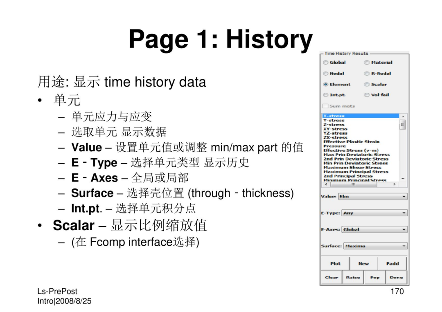Image resolution: width=442 pixels, height=312 pixels.
Task: Click the horizontal scrollbar right arrow
Action: click(x=395, y=184)
